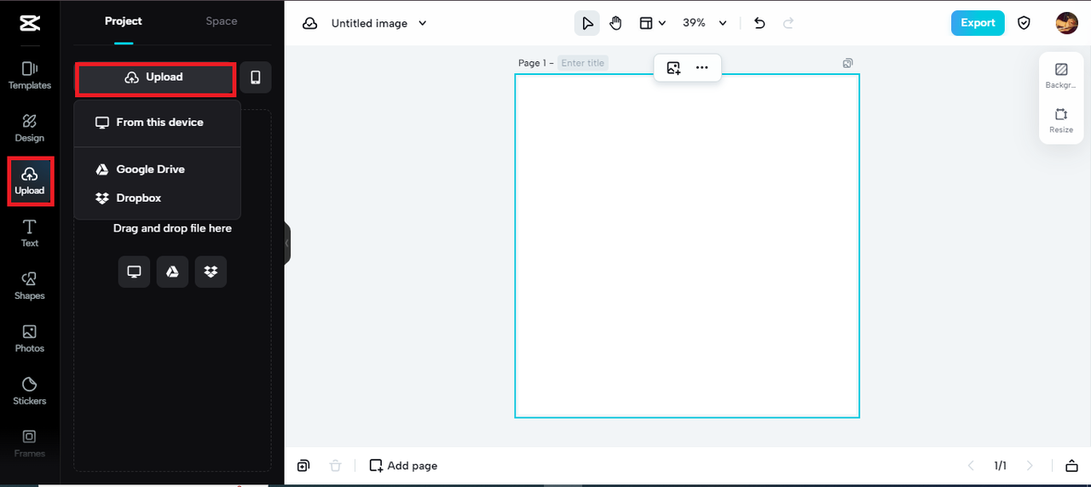
Task: Open the three-dot more options above canvas
Action: tap(701, 68)
